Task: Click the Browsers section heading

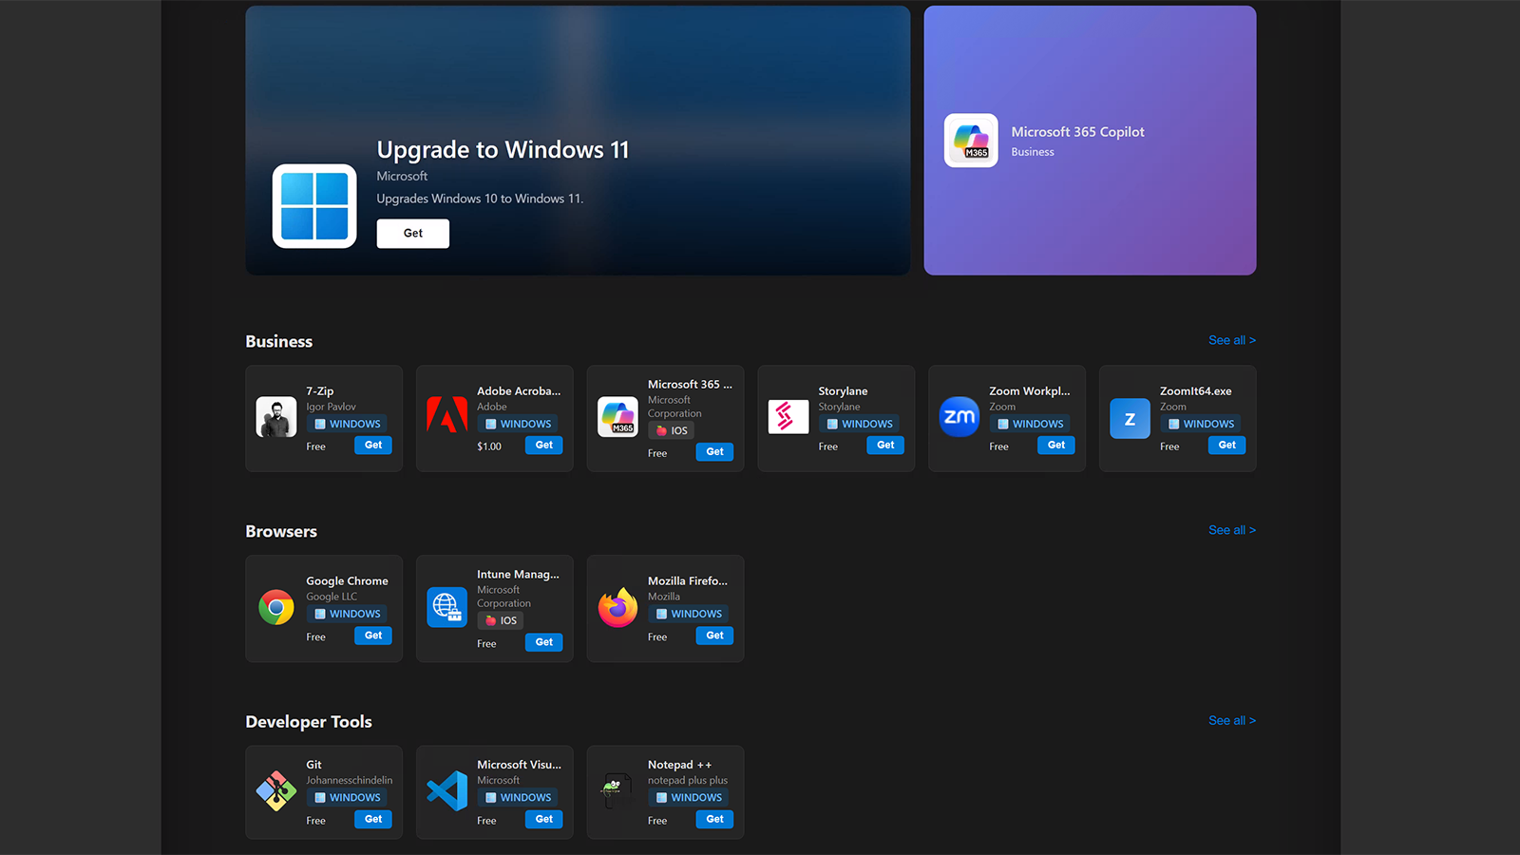Action: (281, 532)
